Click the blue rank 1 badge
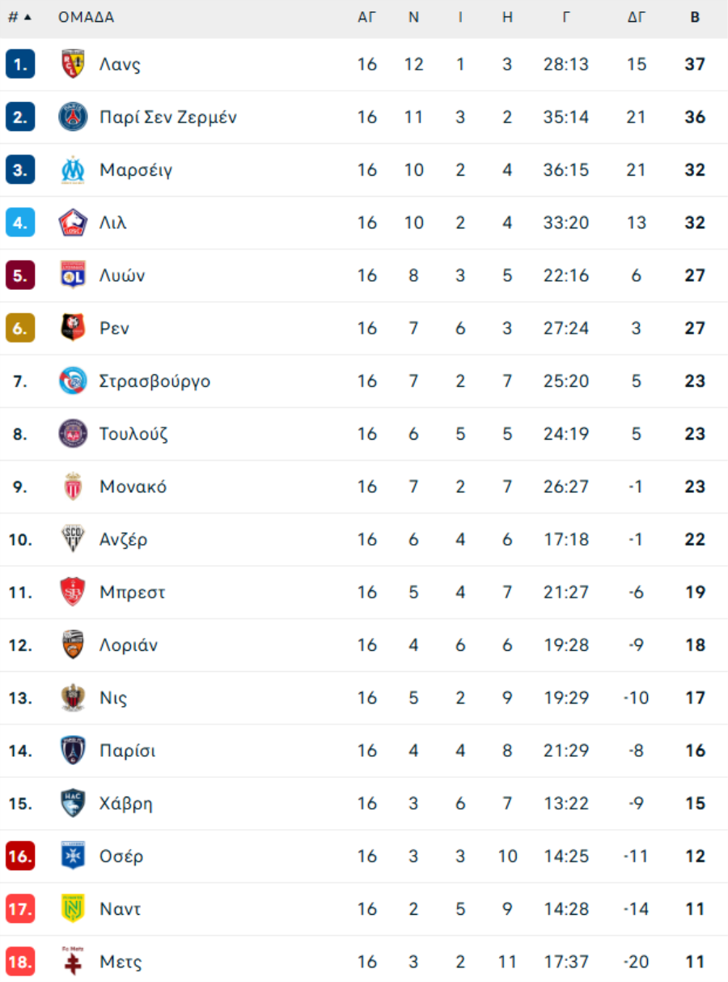Viewport: 728px width, 982px height. click(x=20, y=64)
